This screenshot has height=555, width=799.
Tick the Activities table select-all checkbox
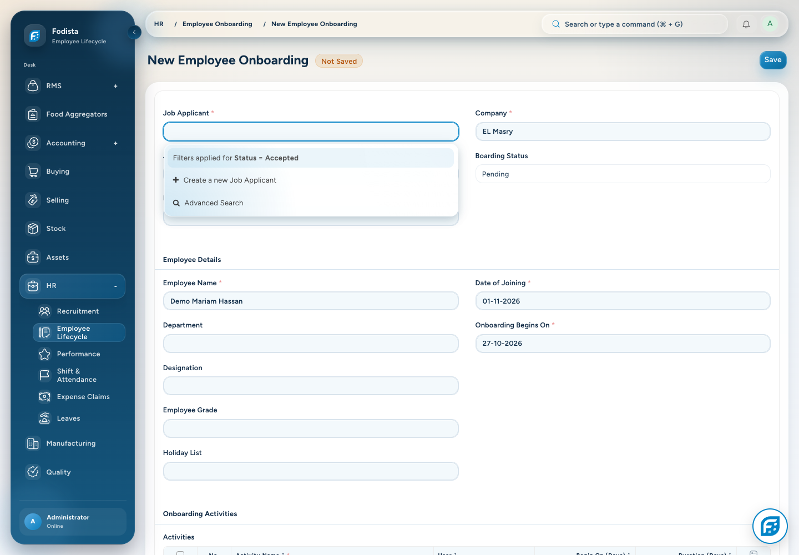point(180,553)
